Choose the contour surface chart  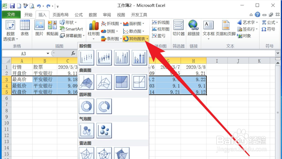(x=122, y=82)
